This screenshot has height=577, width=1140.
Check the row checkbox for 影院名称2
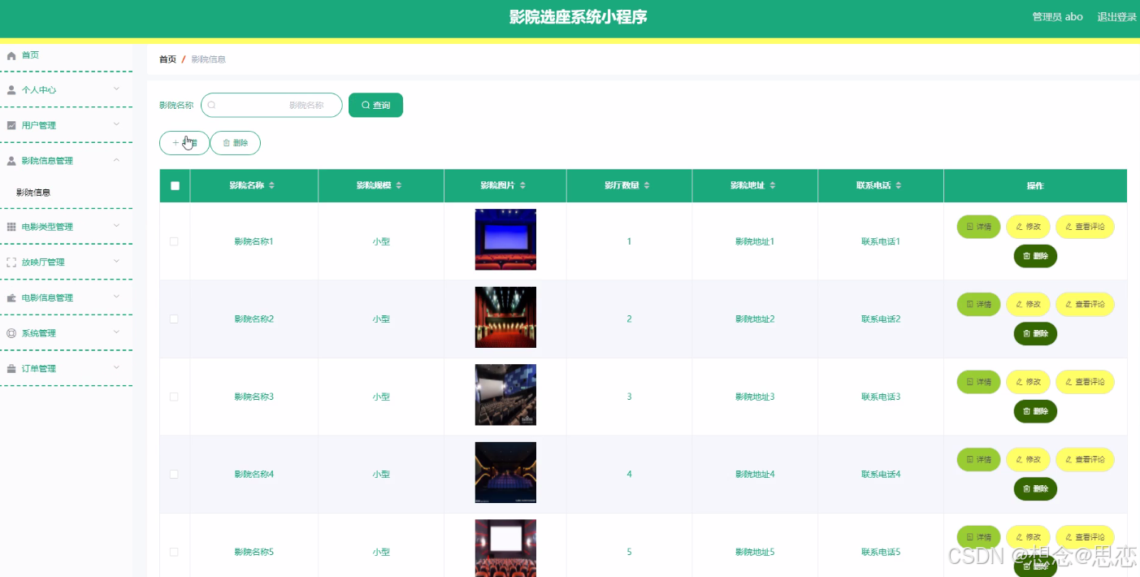point(174,319)
